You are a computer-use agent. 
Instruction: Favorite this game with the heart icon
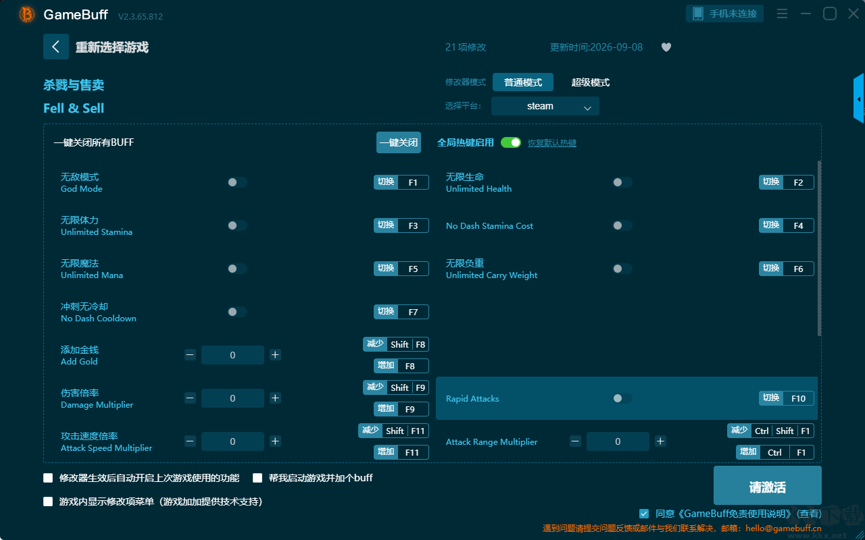click(x=666, y=47)
